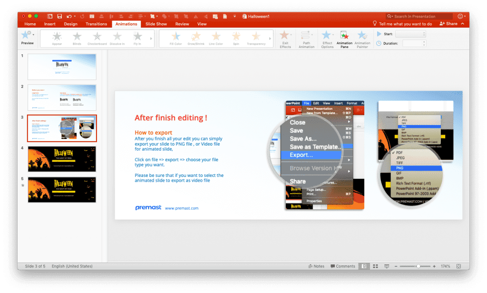Open the Start timing dropdown

pyautogui.click(x=410, y=34)
